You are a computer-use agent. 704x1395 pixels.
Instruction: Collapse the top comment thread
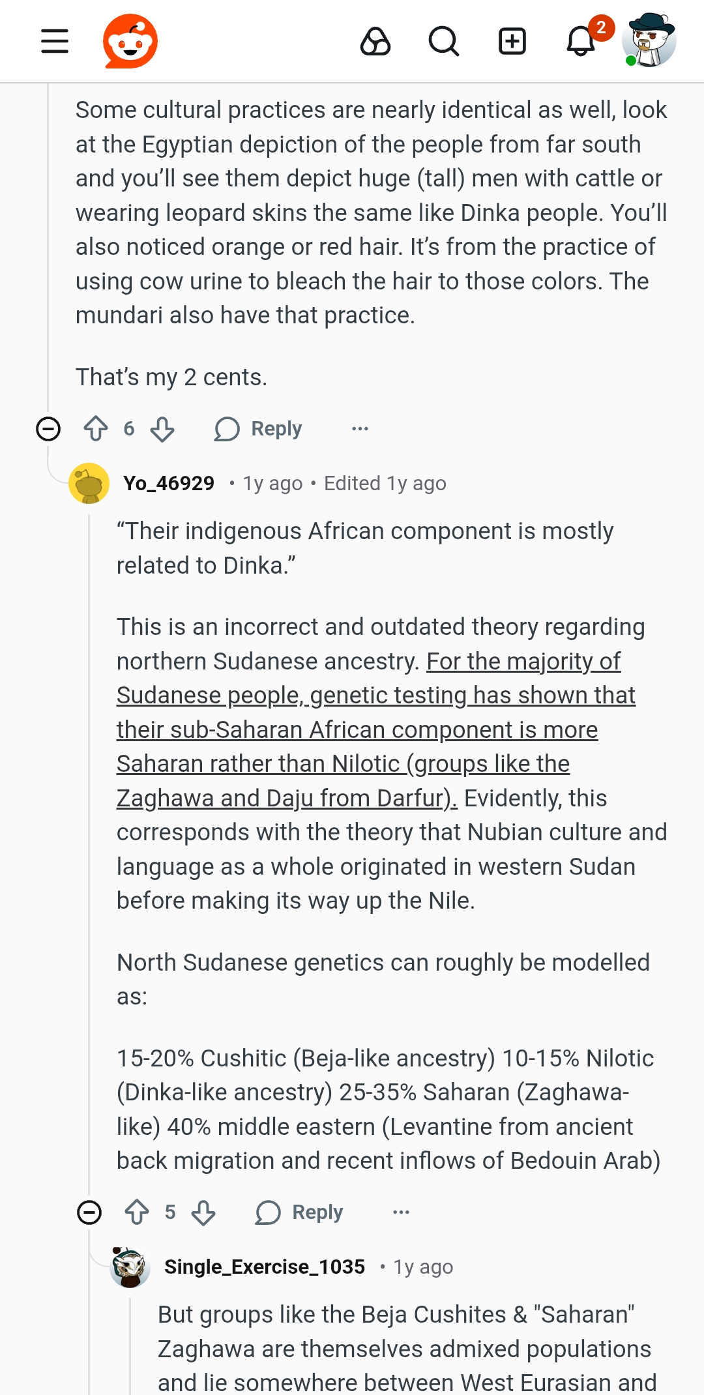[x=48, y=428]
